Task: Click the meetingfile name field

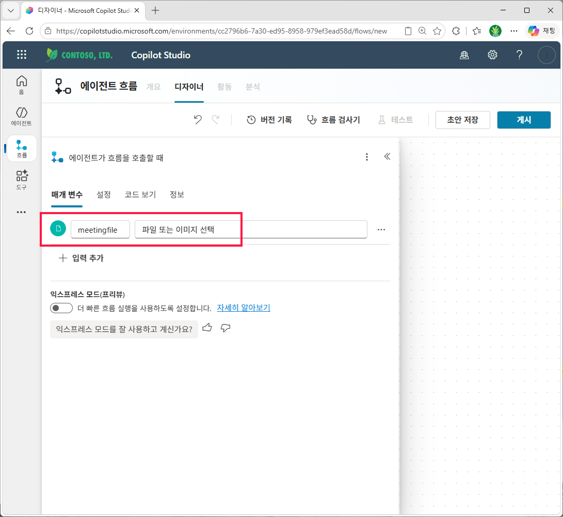Action: tap(100, 230)
